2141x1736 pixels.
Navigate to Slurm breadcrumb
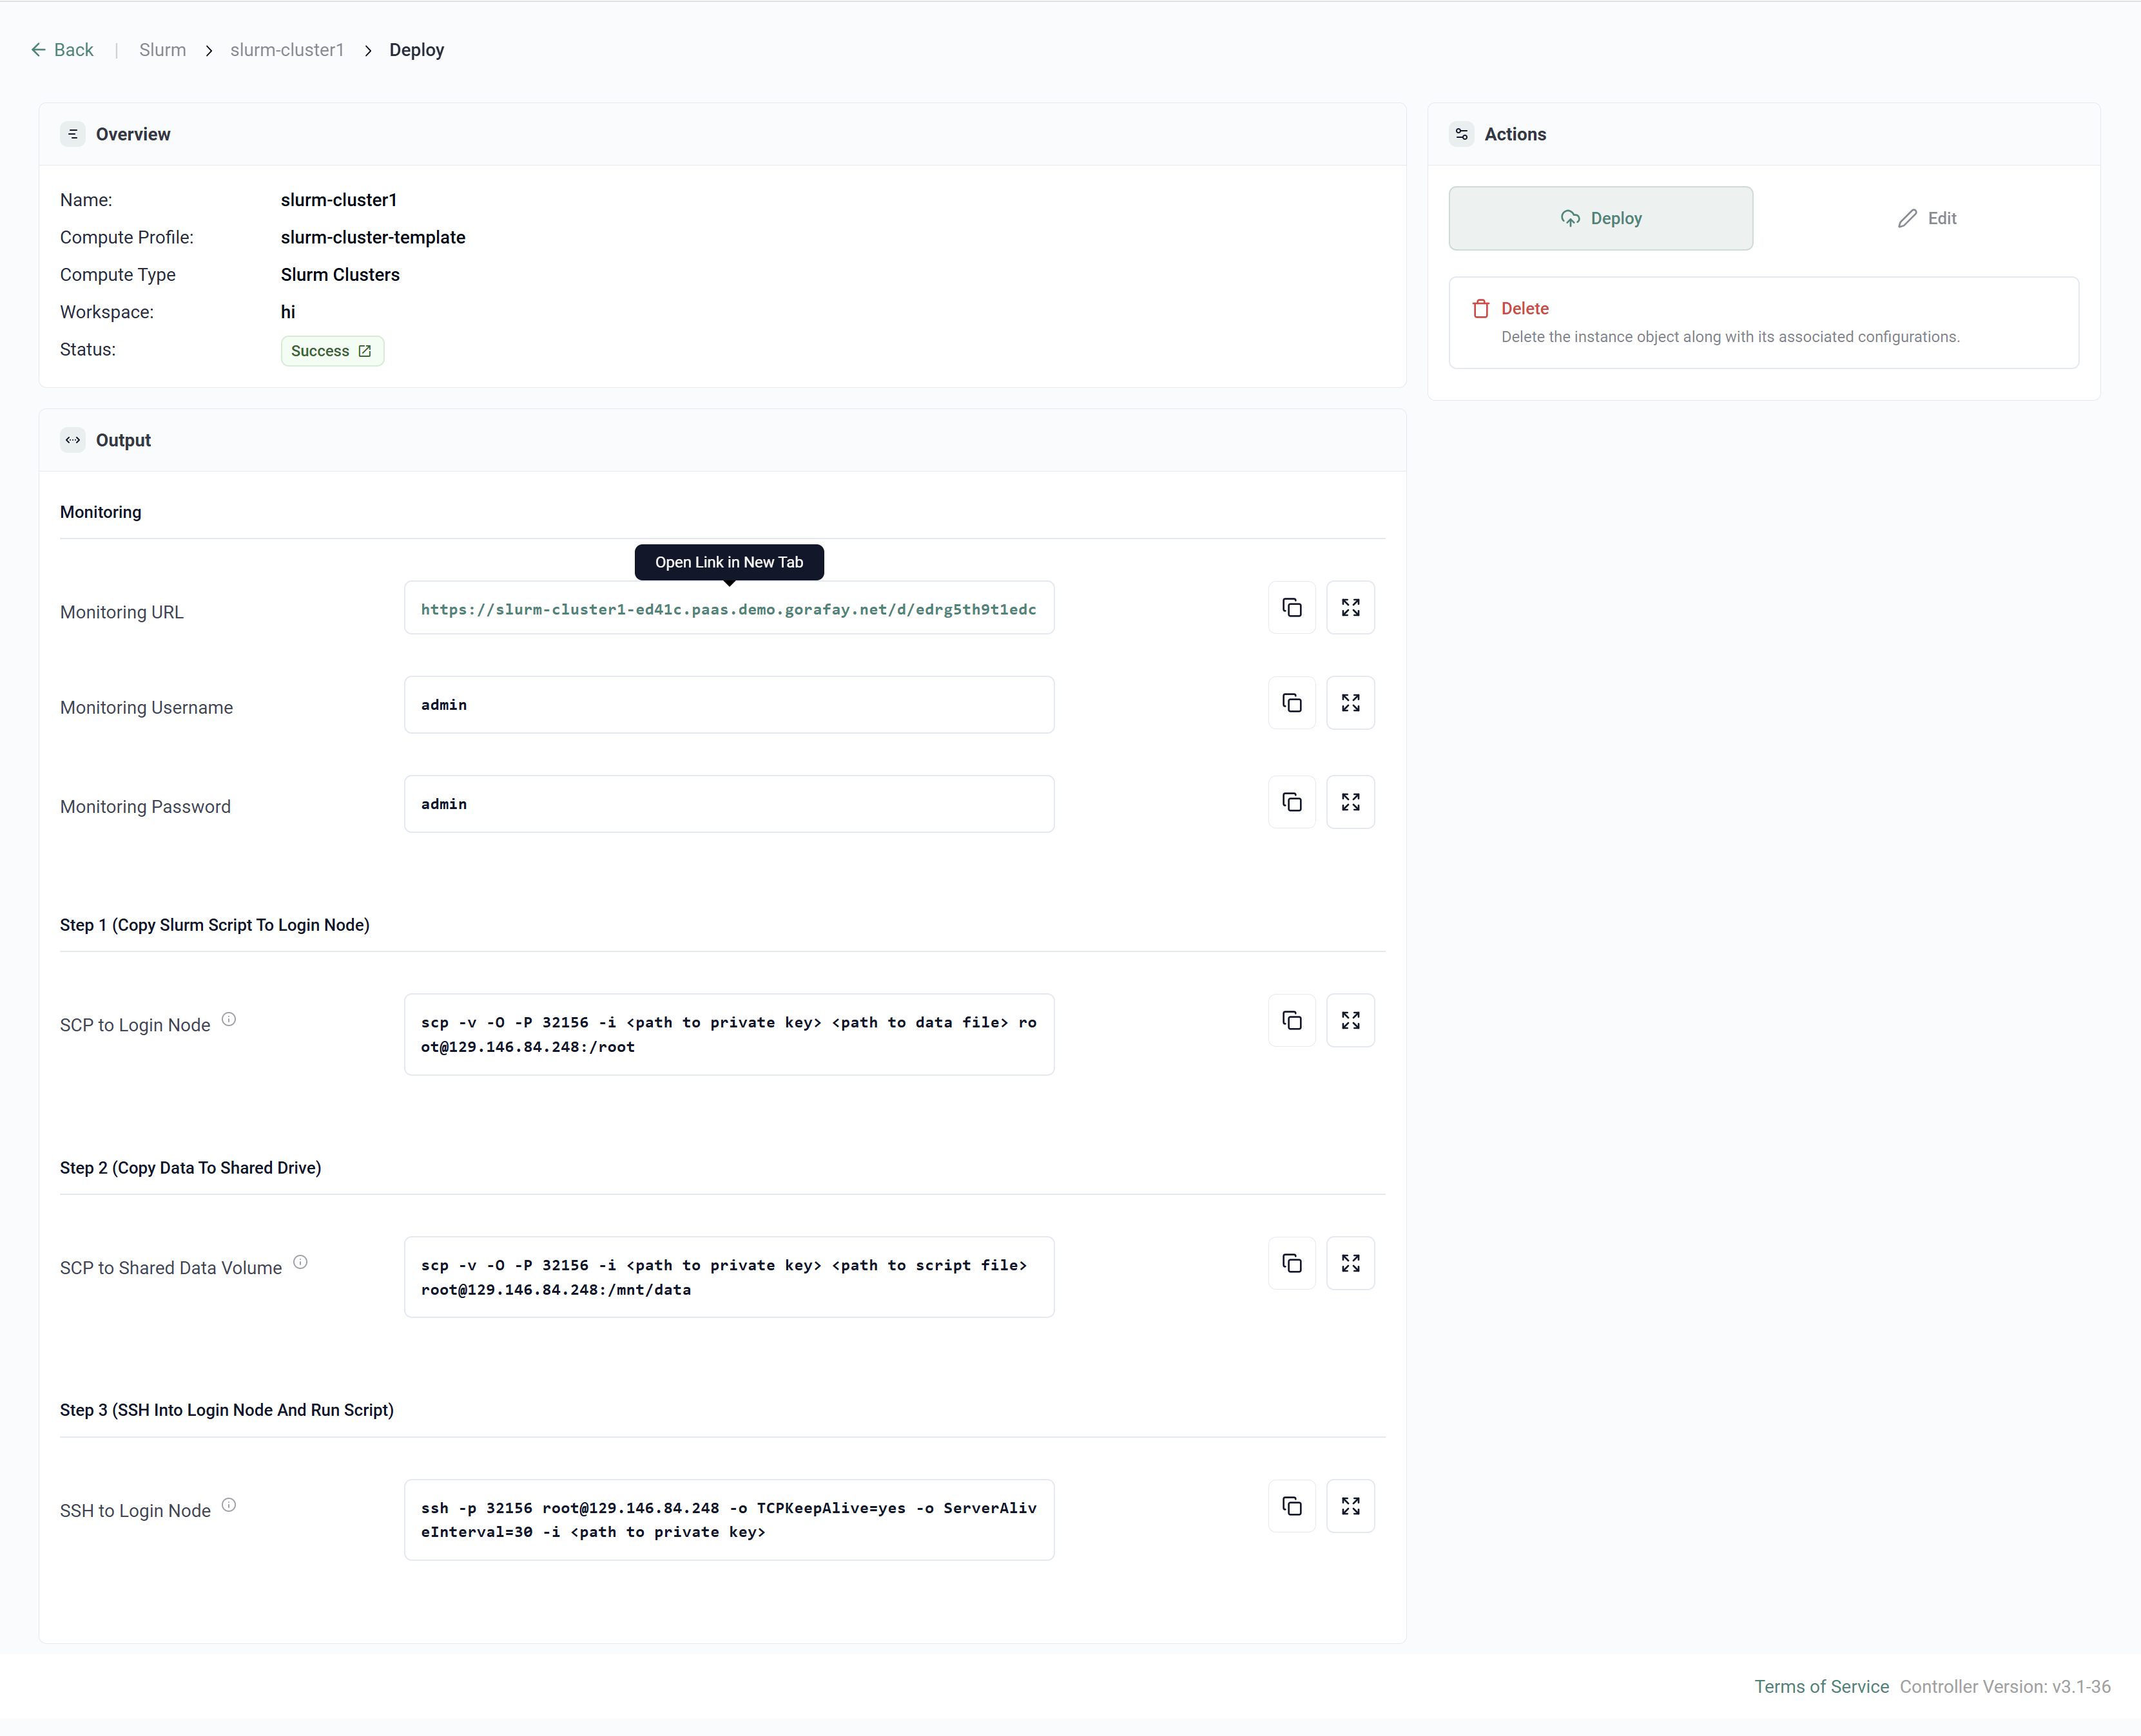click(162, 50)
